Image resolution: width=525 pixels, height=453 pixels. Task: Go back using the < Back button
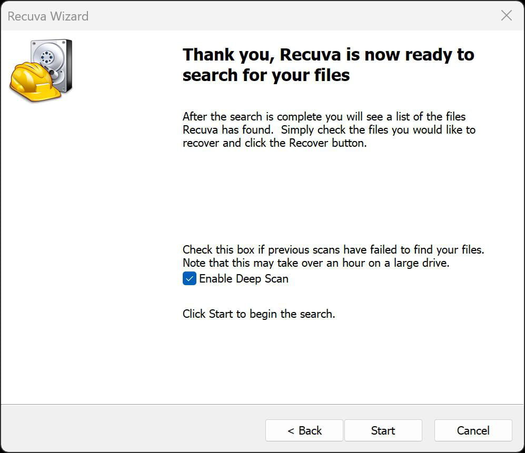304,430
